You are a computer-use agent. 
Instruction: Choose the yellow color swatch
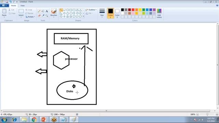coord(140,10)
